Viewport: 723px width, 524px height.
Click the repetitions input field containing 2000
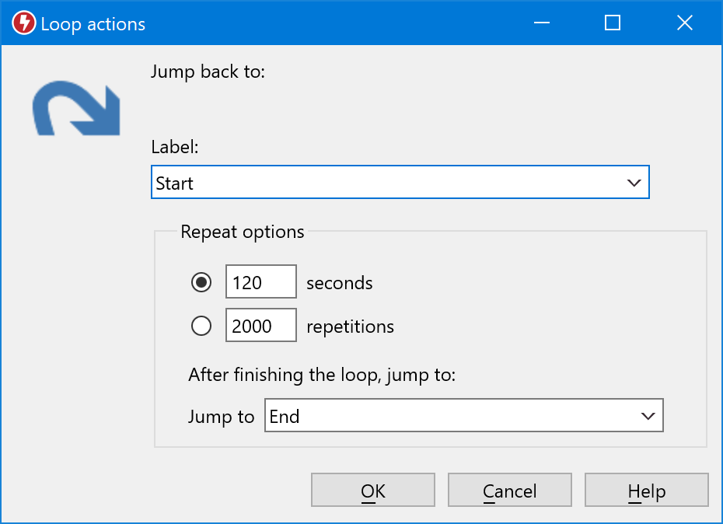click(260, 327)
